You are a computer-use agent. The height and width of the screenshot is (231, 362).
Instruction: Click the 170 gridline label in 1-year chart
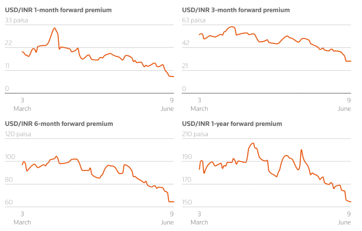coord(187,180)
